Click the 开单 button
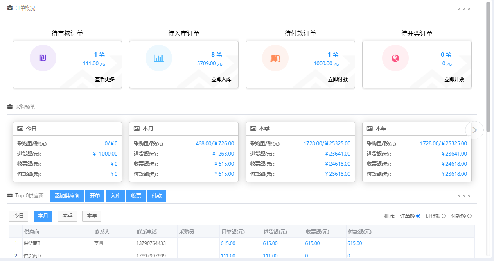The height and width of the screenshot is (261, 494). point(95,196)
